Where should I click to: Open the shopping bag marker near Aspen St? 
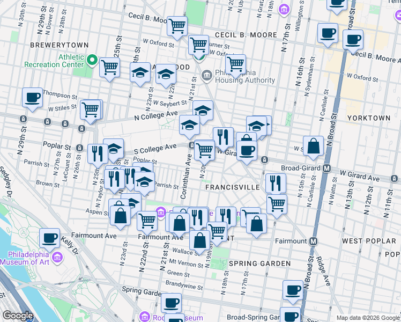click(120, 216)
